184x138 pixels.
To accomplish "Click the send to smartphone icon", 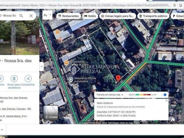I will [14, 78].
